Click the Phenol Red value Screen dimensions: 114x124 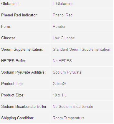coord(62,15)
